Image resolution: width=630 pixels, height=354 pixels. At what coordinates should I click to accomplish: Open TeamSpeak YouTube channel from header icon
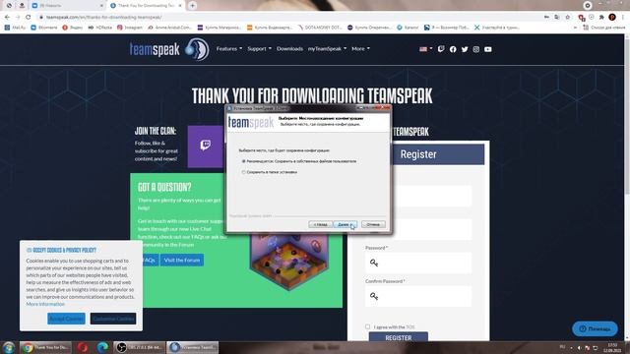pyautogui.click(x=488, y=49)
